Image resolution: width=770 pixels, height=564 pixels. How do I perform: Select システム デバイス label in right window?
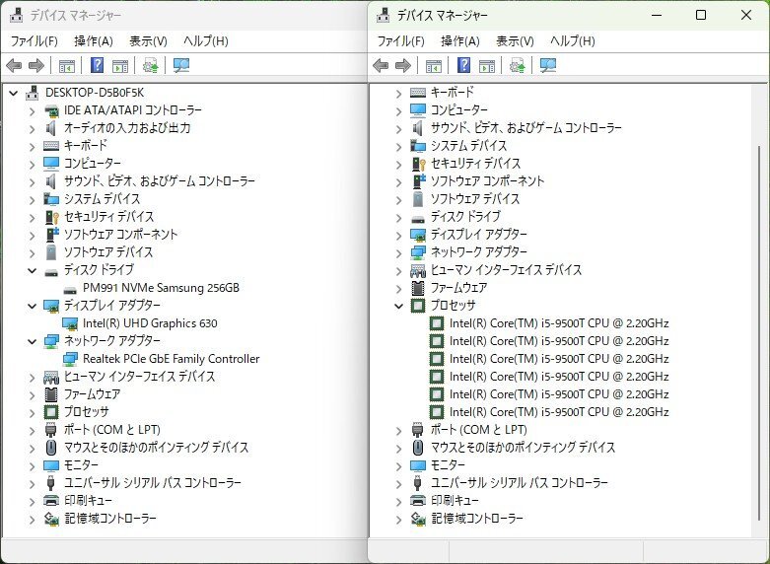pyautogui.click(x=468, y=146)
